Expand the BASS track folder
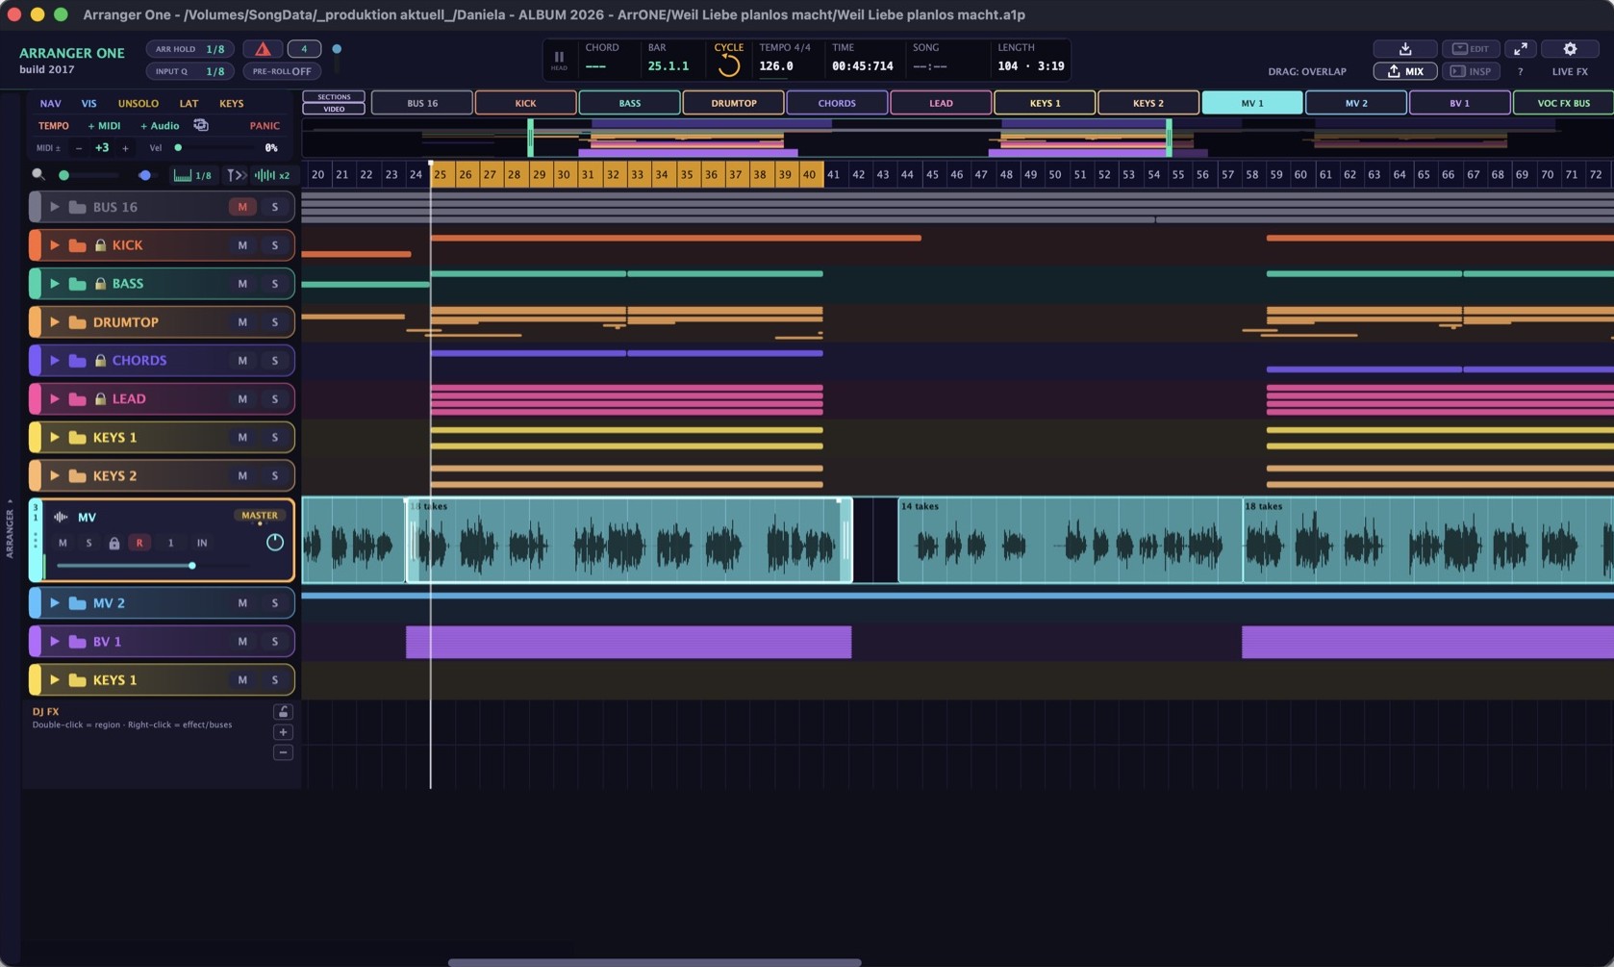Viewport: 1614px width, 967px height. (x=55, y=284)
